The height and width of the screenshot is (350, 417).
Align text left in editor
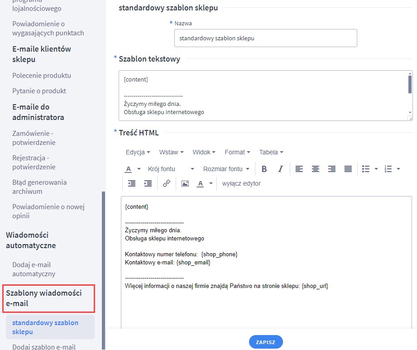(x=299, y=169)
